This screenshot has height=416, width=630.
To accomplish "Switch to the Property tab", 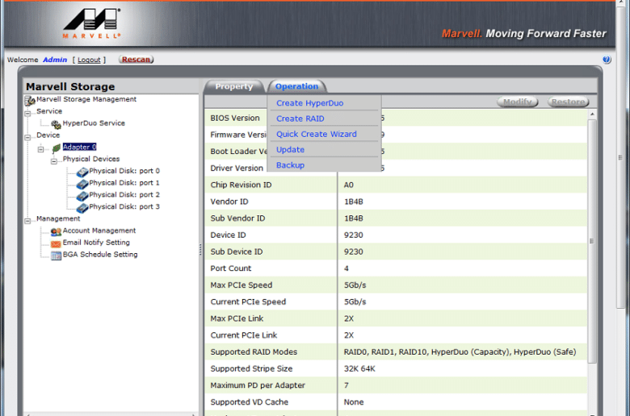I will [x=234, y=86].
